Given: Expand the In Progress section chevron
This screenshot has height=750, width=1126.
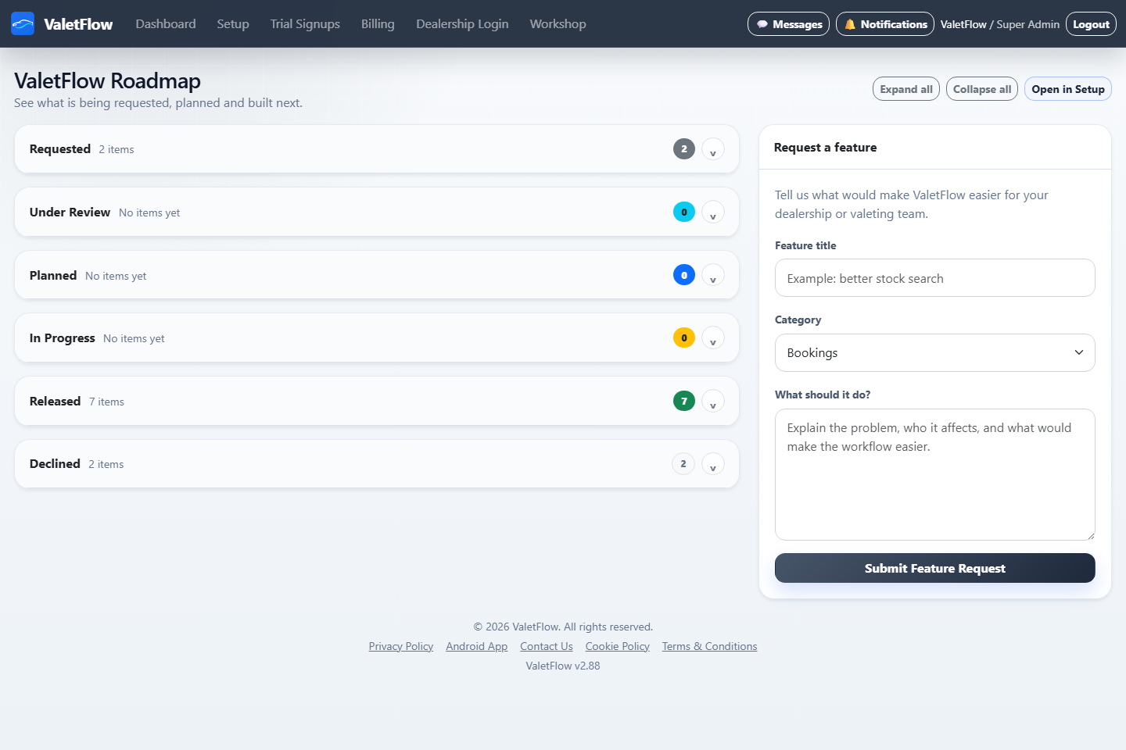Looking at the screenshot, I should pos(713,337).
